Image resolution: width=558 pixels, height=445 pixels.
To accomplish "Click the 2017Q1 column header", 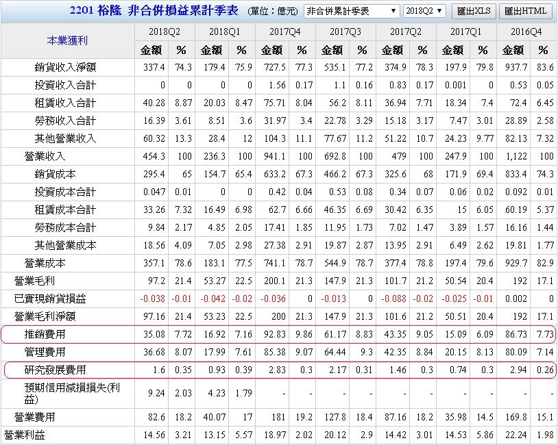I will coord(466,31).
